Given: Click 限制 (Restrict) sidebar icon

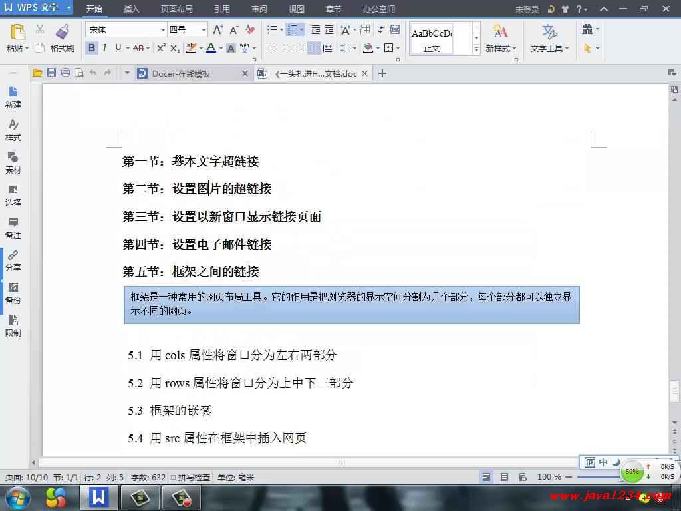Looking at the screenshot, I should pyautogui.click(x=13, y=326).
